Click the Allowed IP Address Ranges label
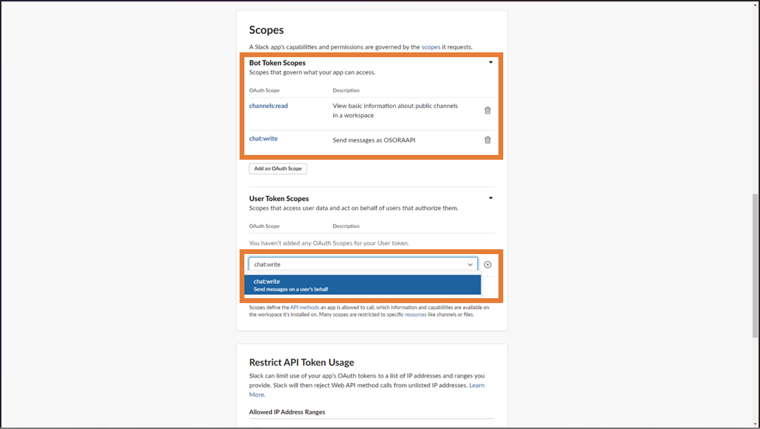This screenshot has width=760, height=429. 287,412
